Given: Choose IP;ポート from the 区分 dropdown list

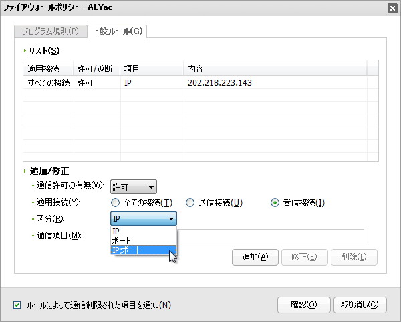Looking at the screenshot, I should (x=144, y=250).
